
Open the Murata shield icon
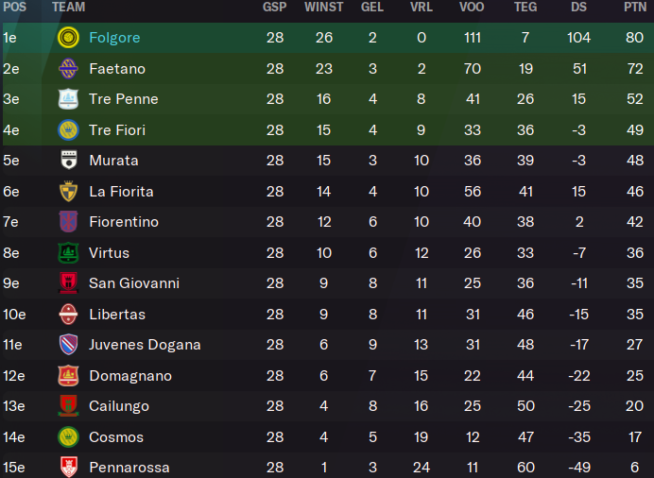coord(68,161)
